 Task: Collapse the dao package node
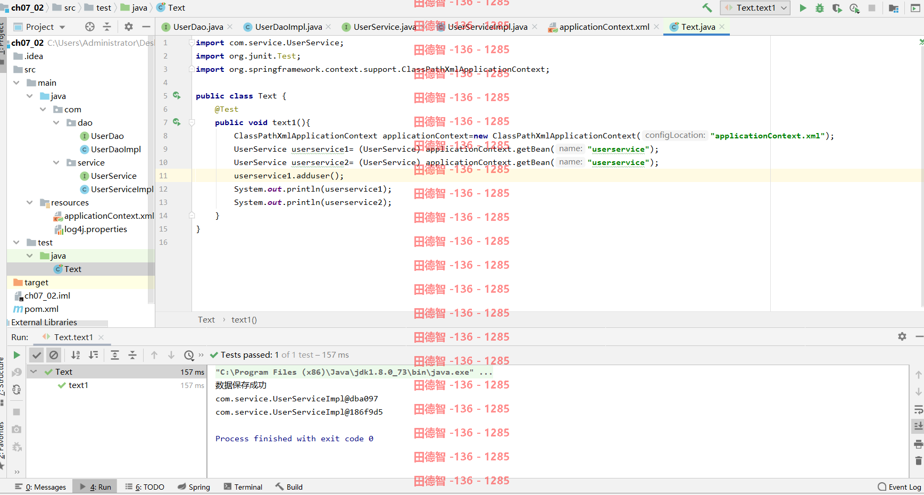(56, 122)
